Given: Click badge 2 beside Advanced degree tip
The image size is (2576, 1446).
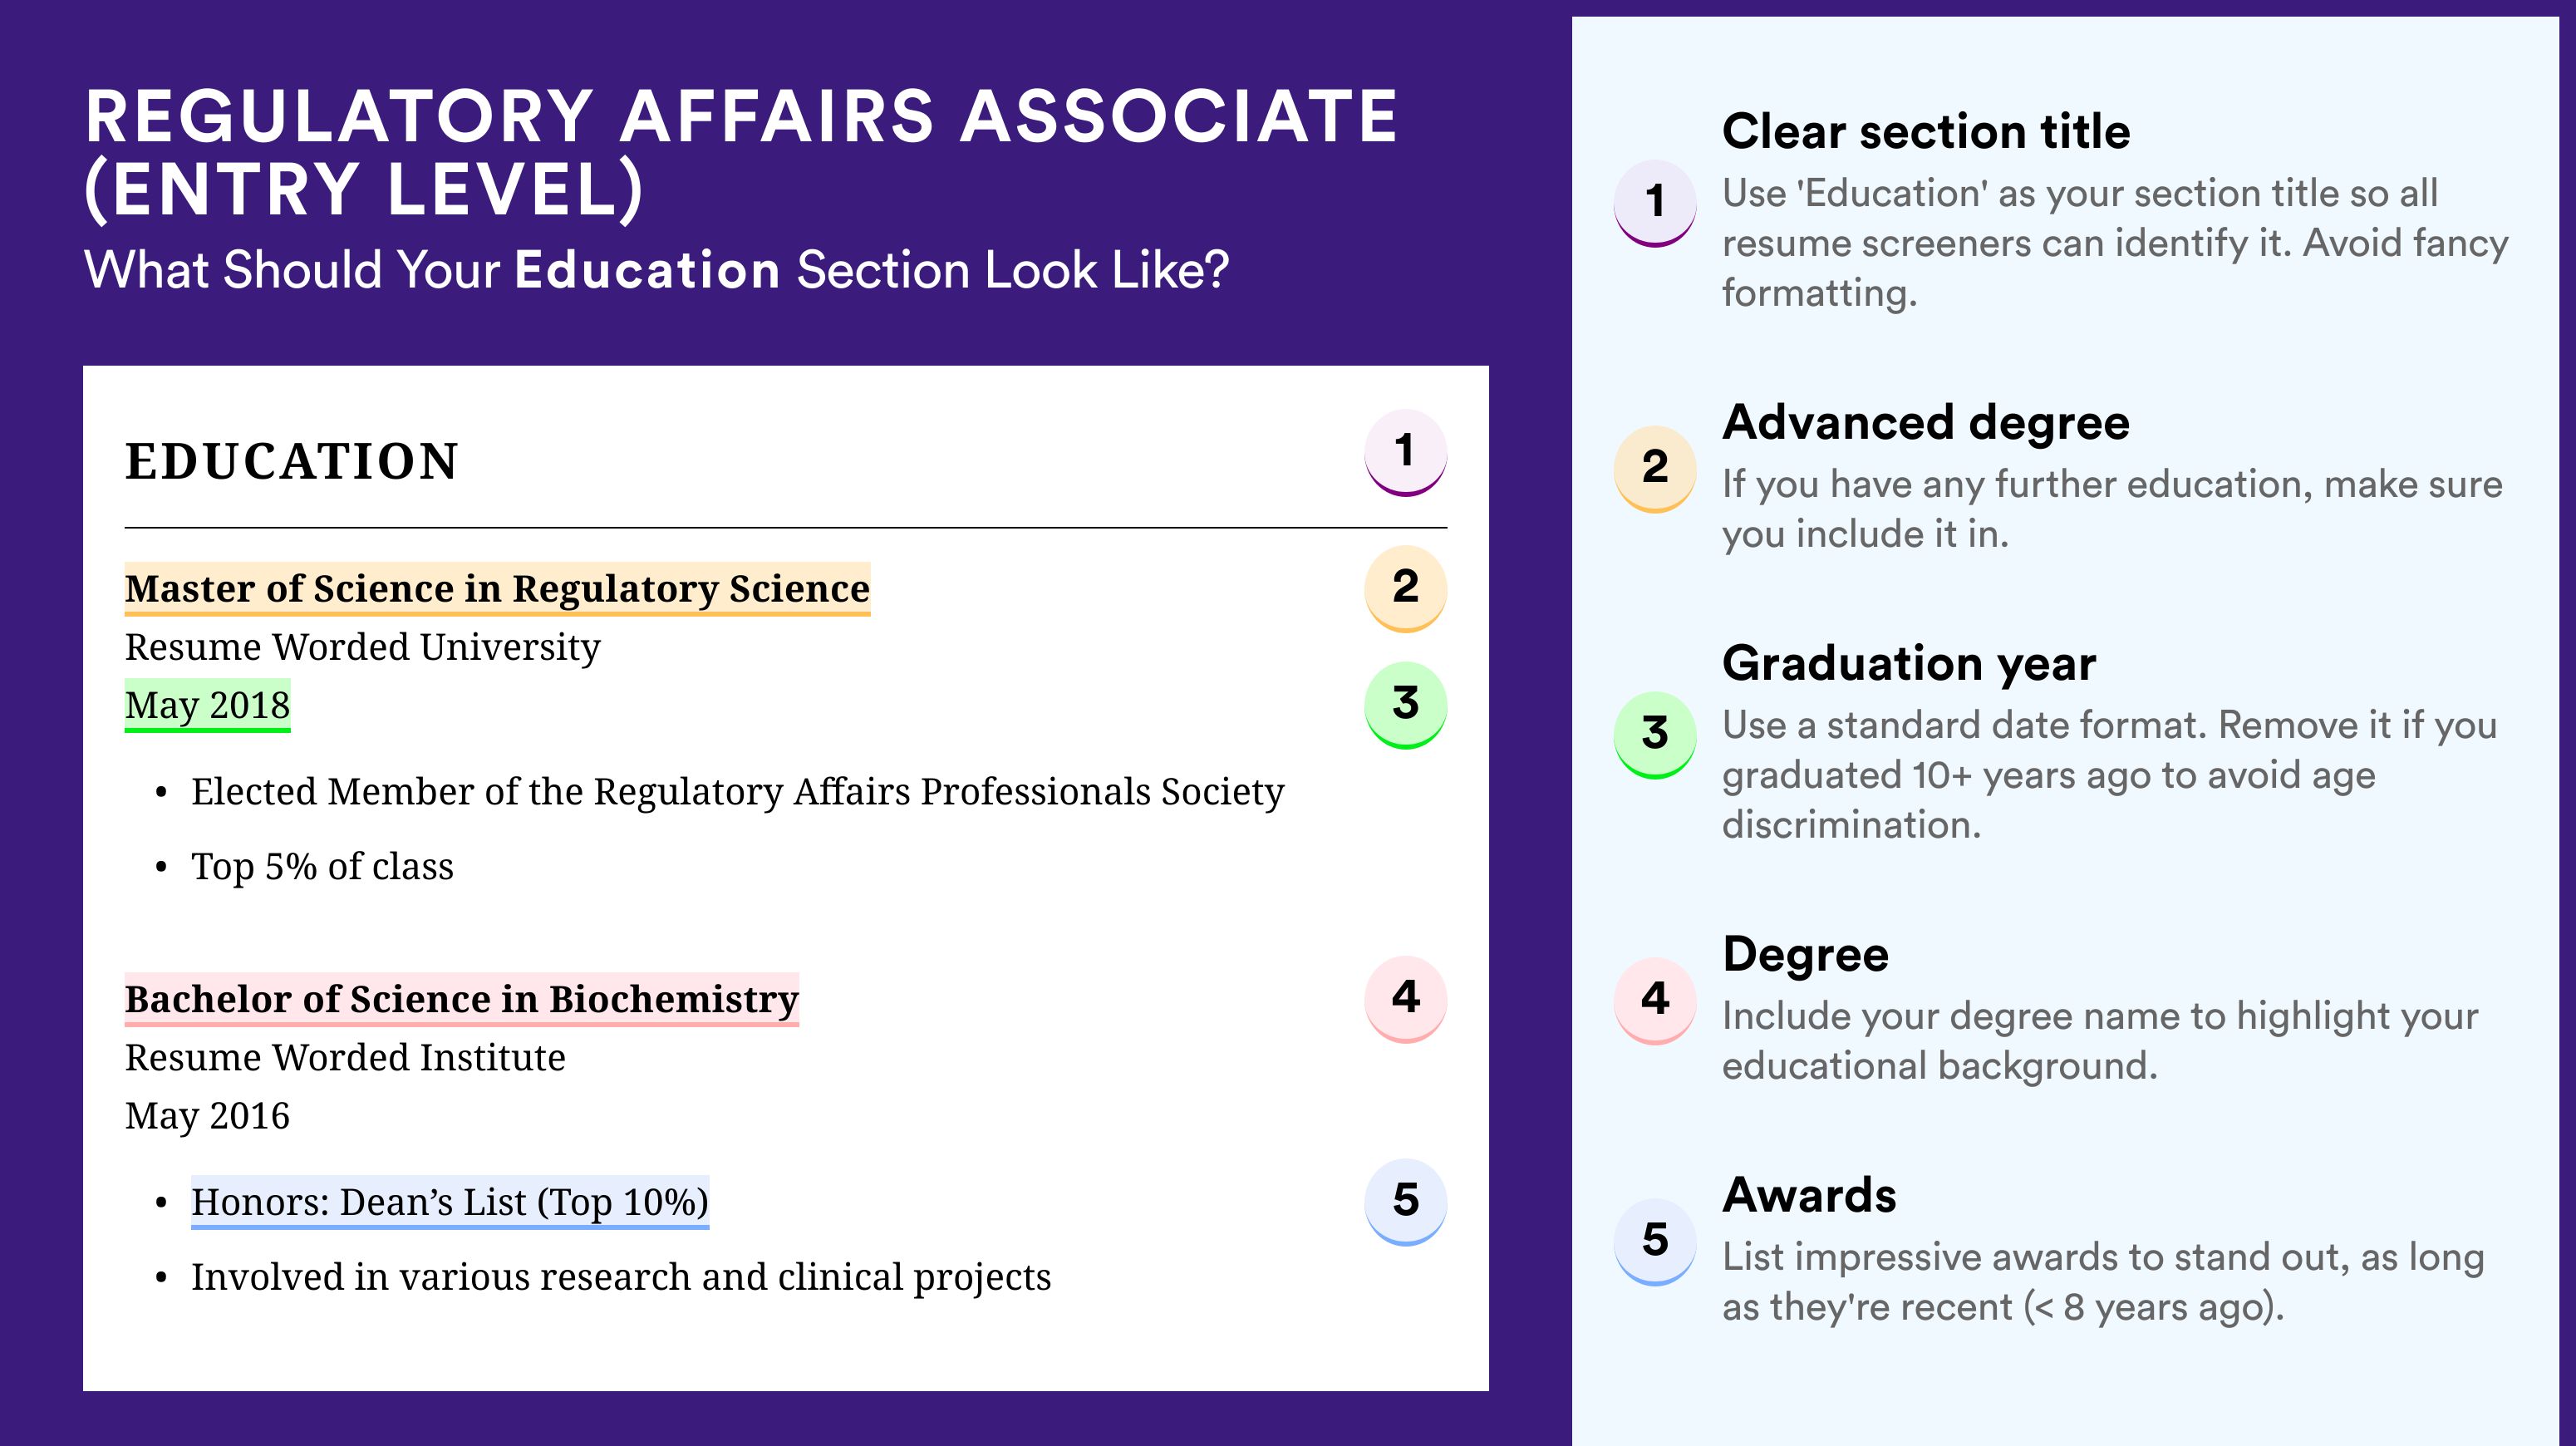Looking at the screenshot, I should (1655, 469).
